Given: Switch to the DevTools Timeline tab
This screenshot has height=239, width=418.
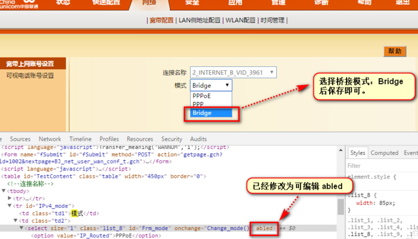Looking at the screenshot, I should click(80, 139).
